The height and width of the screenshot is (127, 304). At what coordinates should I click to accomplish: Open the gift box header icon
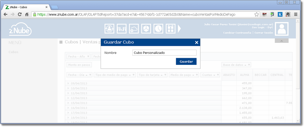(x=170, y=28)
